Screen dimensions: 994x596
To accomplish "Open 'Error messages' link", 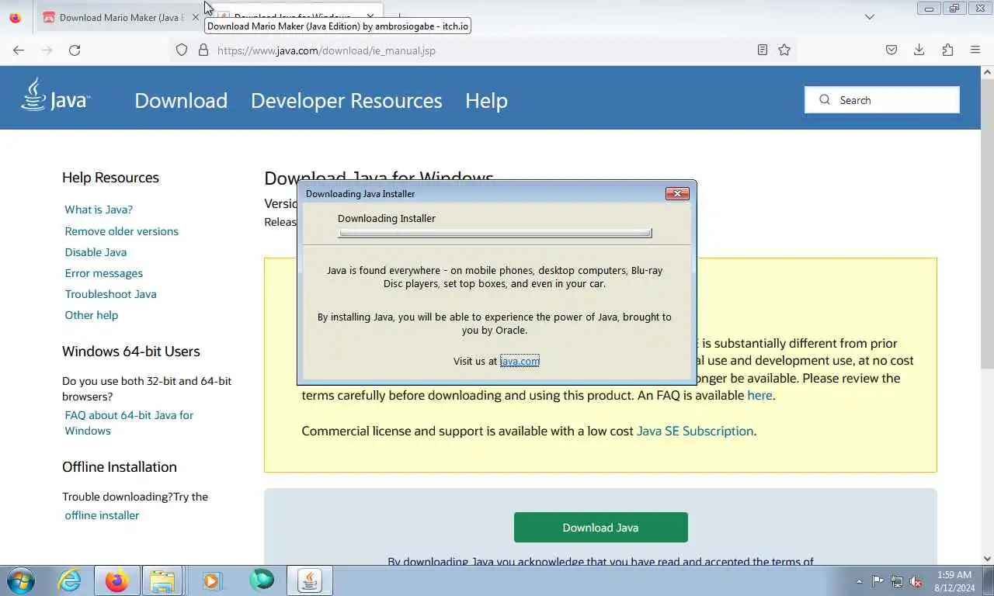I will click(x=104, y=273).
